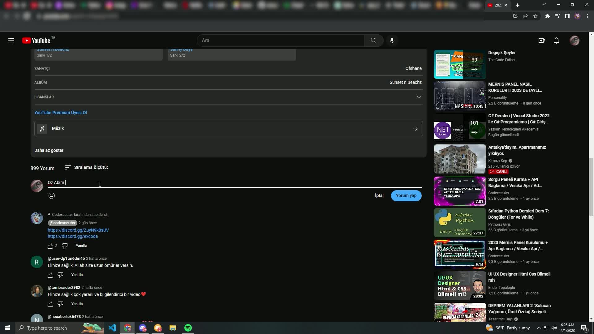
Task: Click the search magnifier button
Action: tap(373, 41)
